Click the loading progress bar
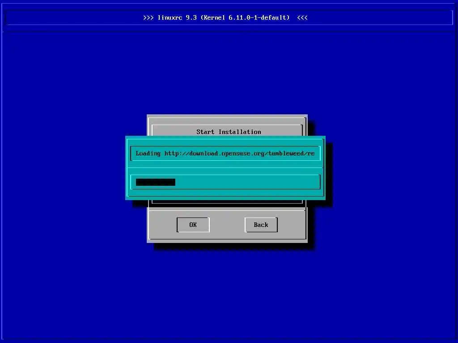This screenshot has width=458, height=343. pos(225,182)
